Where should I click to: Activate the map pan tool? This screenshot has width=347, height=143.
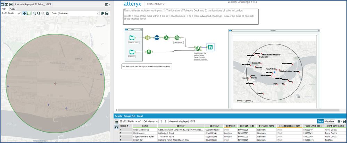tap(25, 13)
